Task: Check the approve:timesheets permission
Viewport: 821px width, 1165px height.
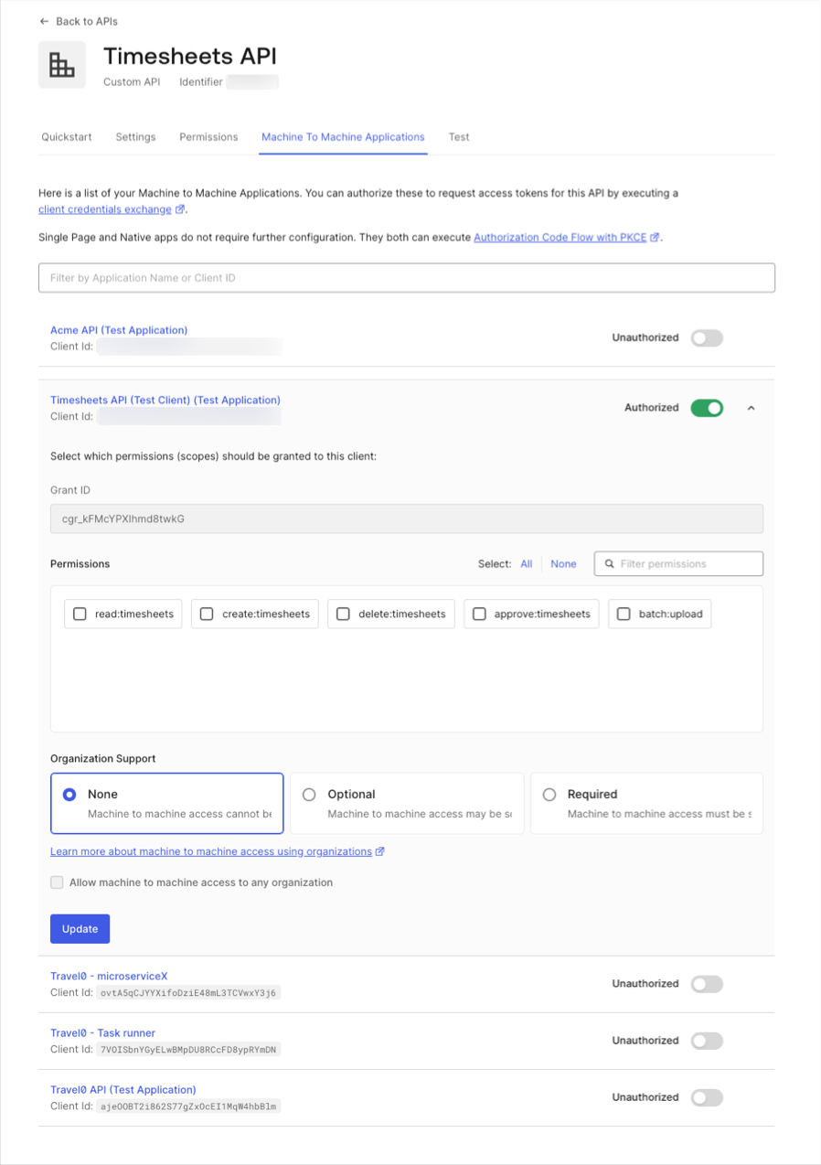Action: click(x=479, y=614)
